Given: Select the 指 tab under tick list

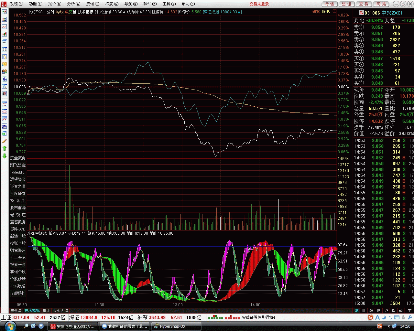Looking at the screenshot, I should (393, 311).
